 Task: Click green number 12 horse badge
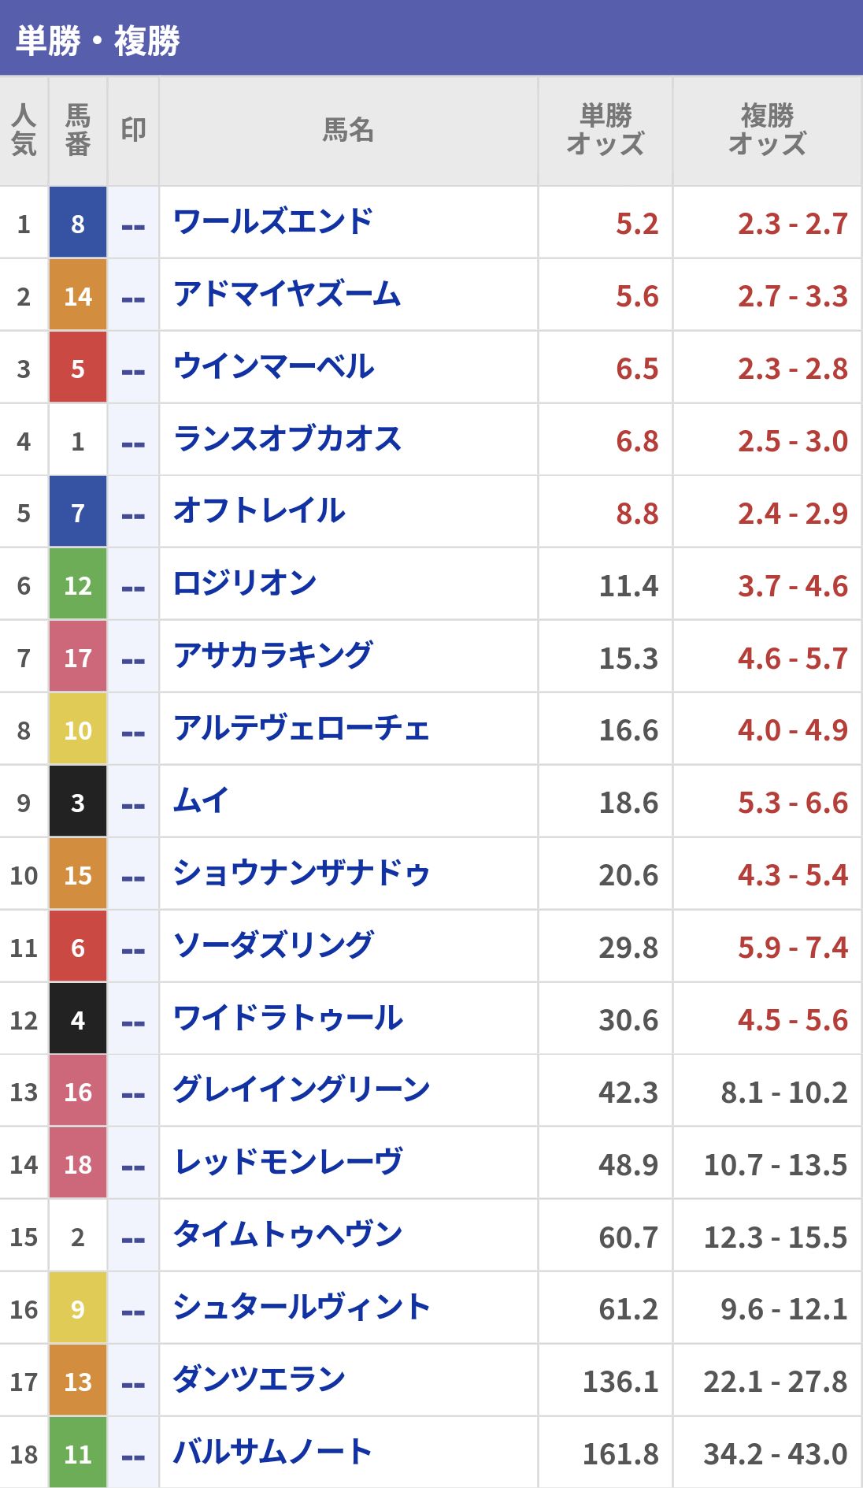click(x=77, y=585)
